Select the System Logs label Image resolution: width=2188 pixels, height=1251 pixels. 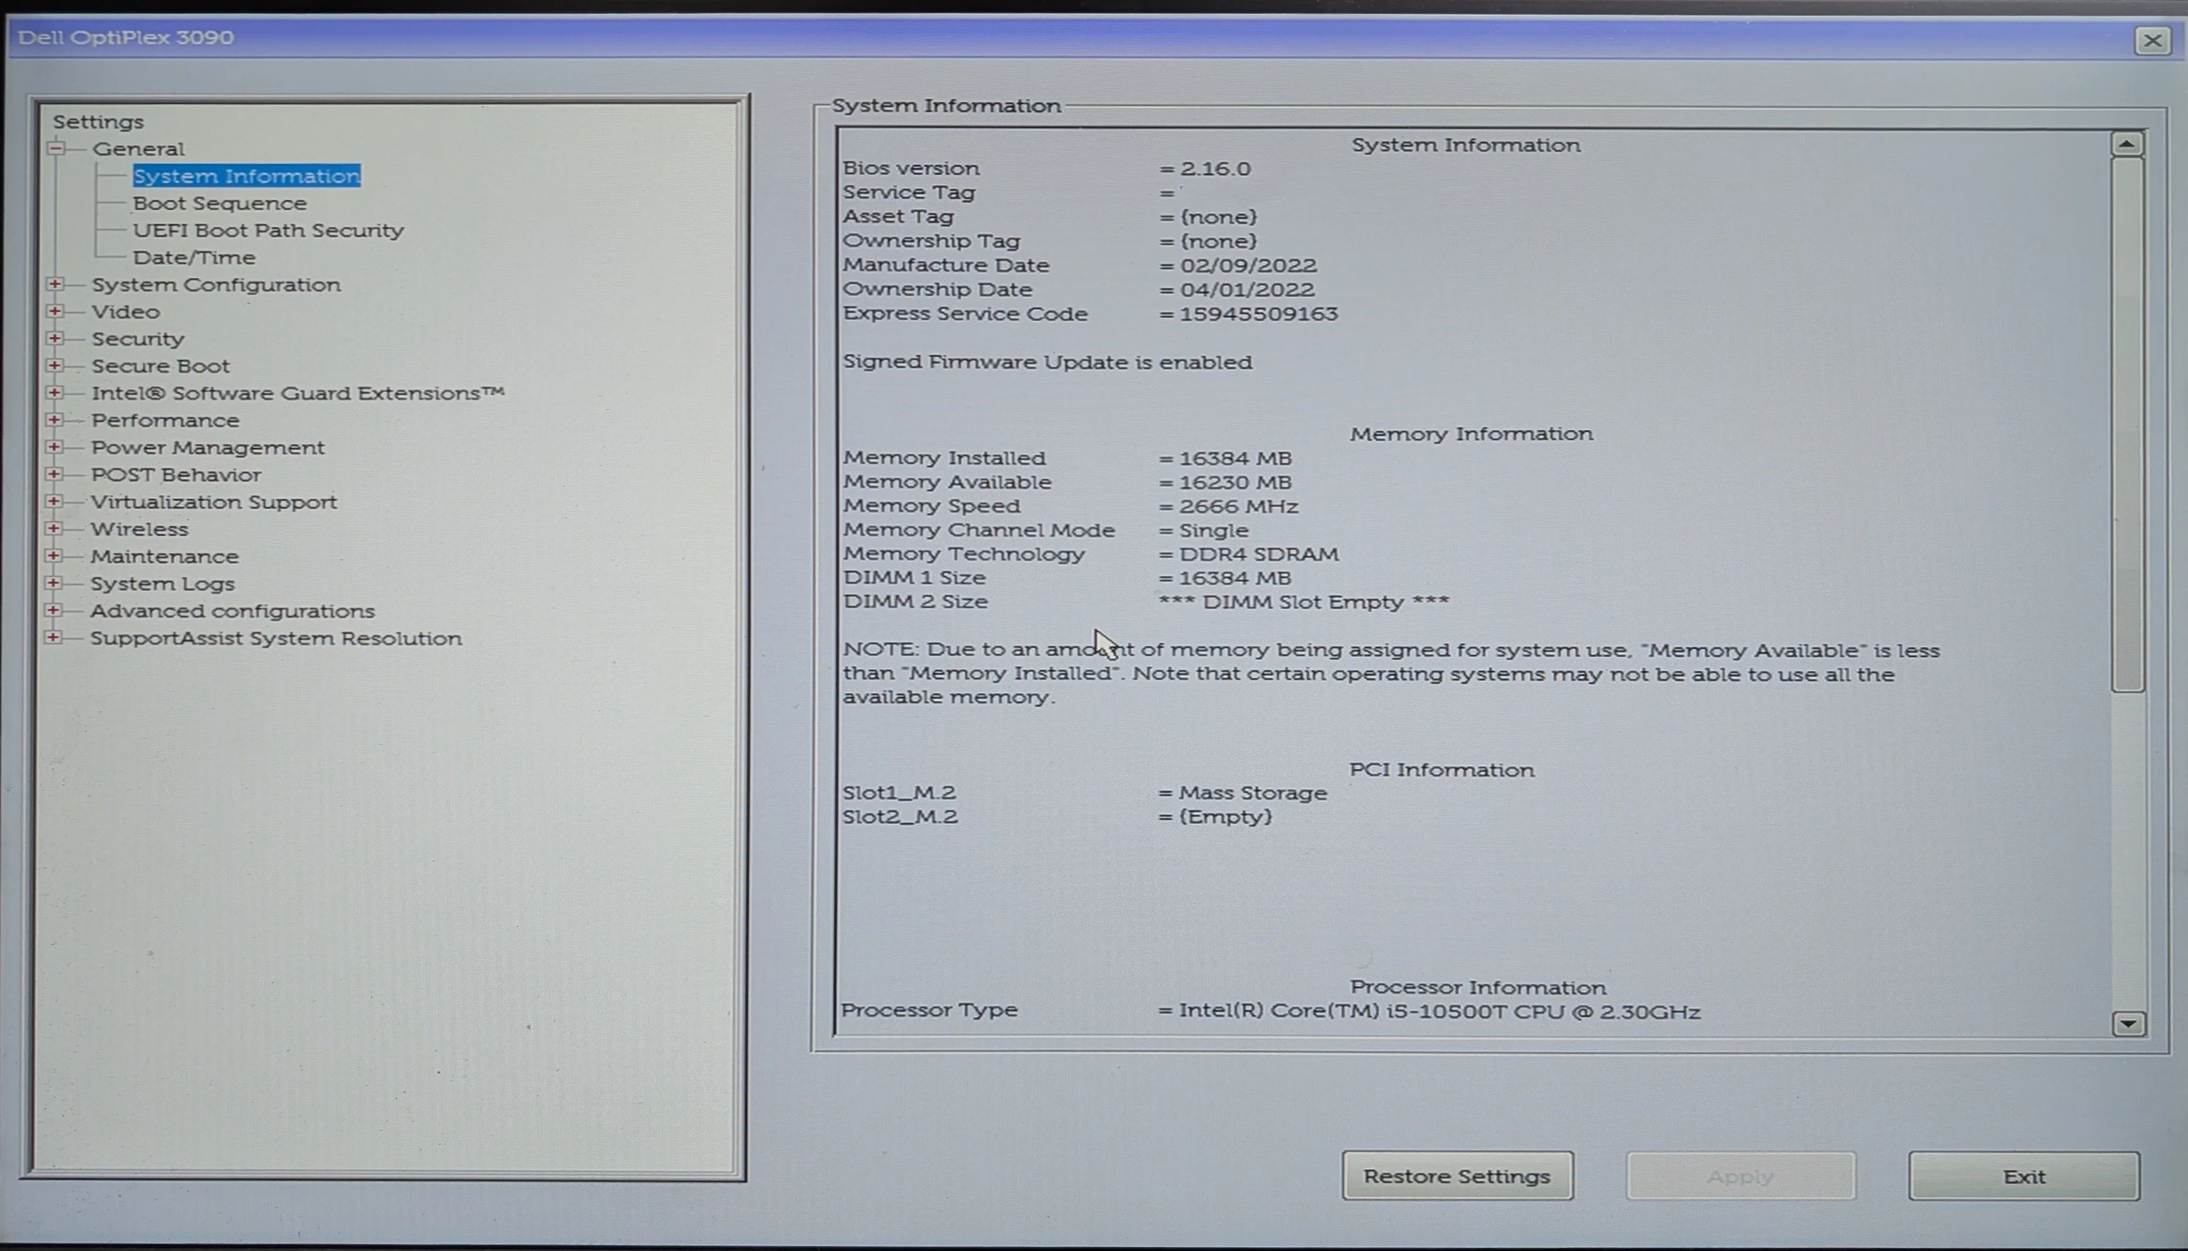[162, 584]
